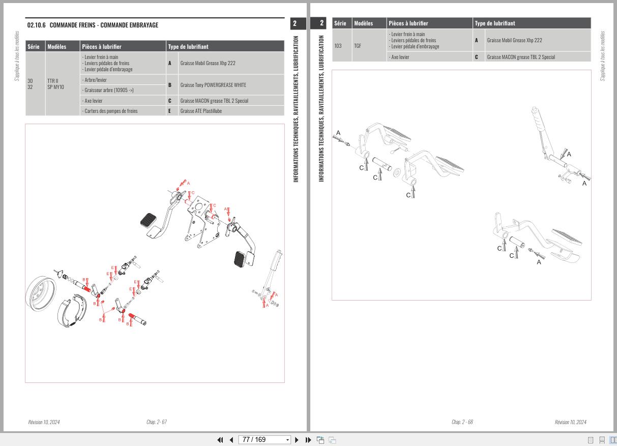Click heading 02.10.6 COMMANDE FREINS - COMMANDE EMBRAYAGE
617x446 pixels.
pos(93,25)
